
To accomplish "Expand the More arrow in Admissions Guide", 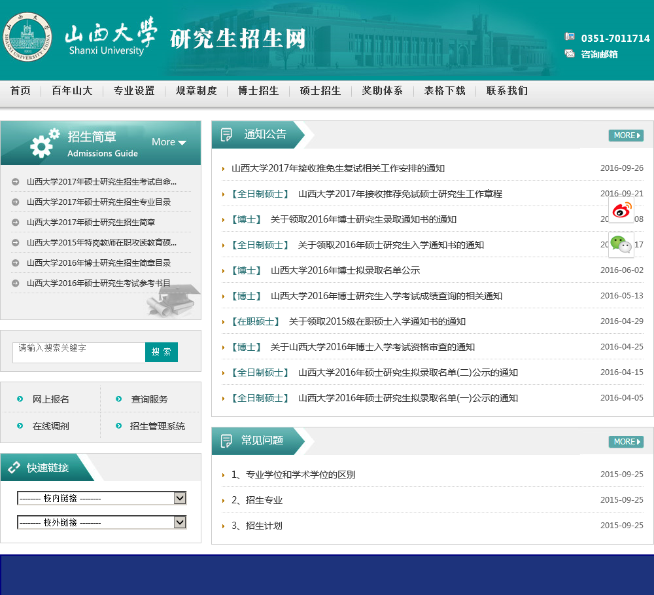I will click(x=182, y=143).
